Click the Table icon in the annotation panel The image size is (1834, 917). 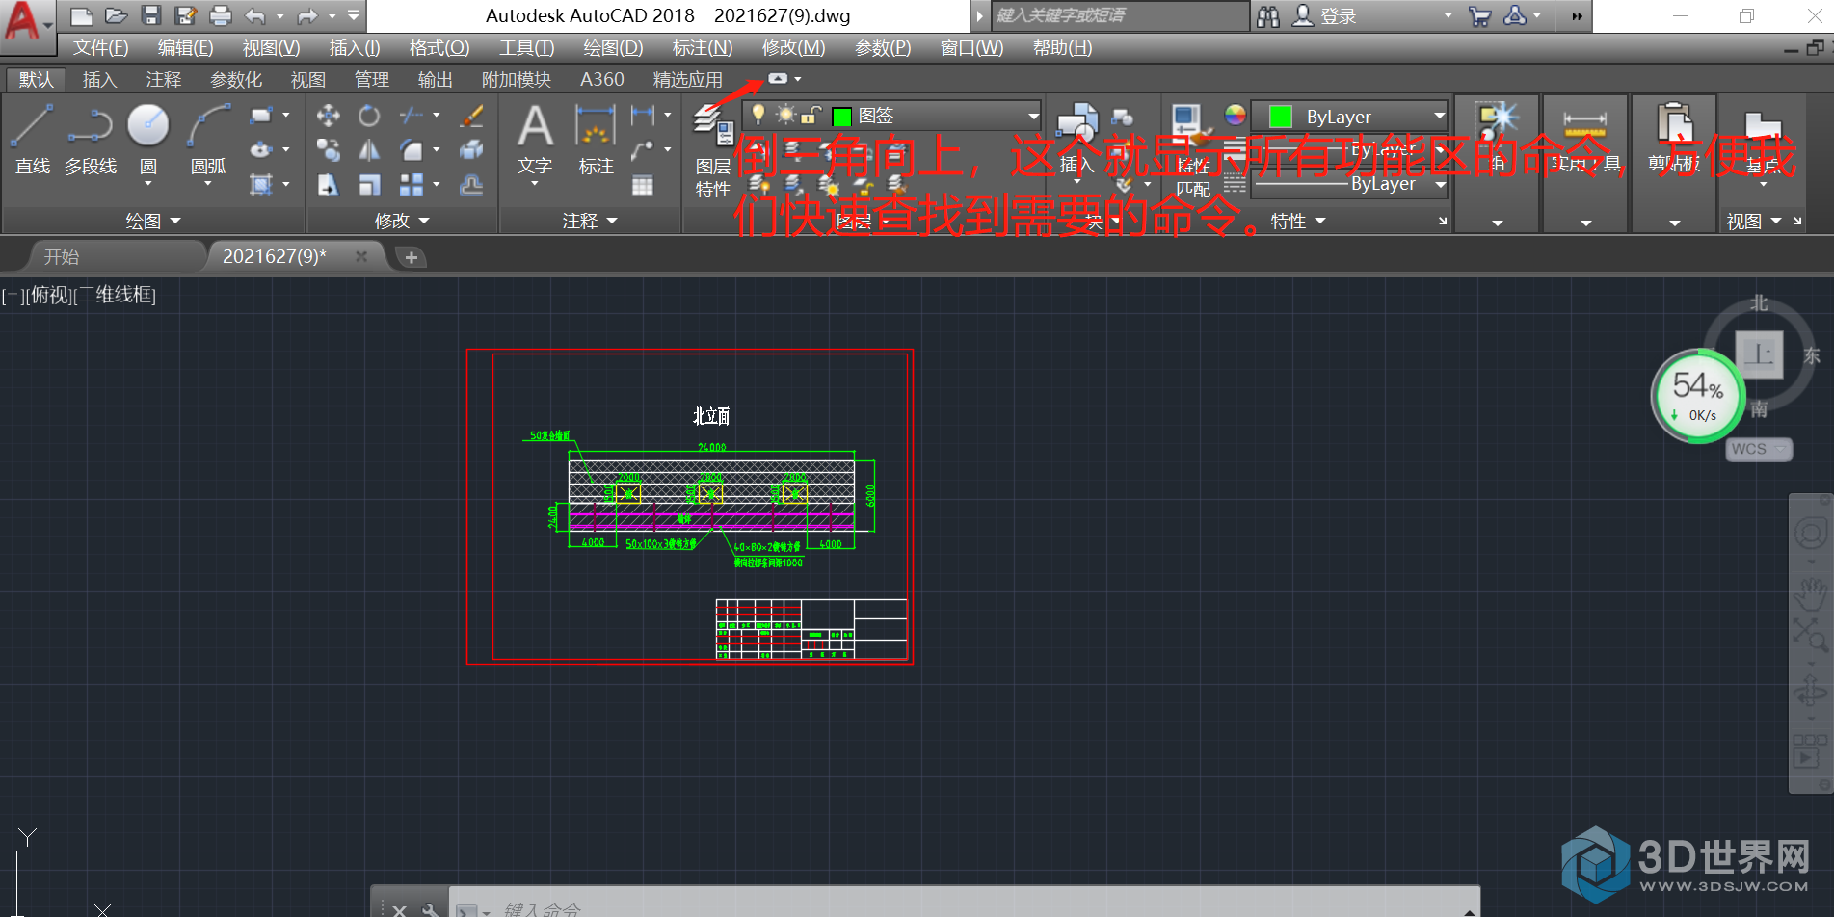643,185
